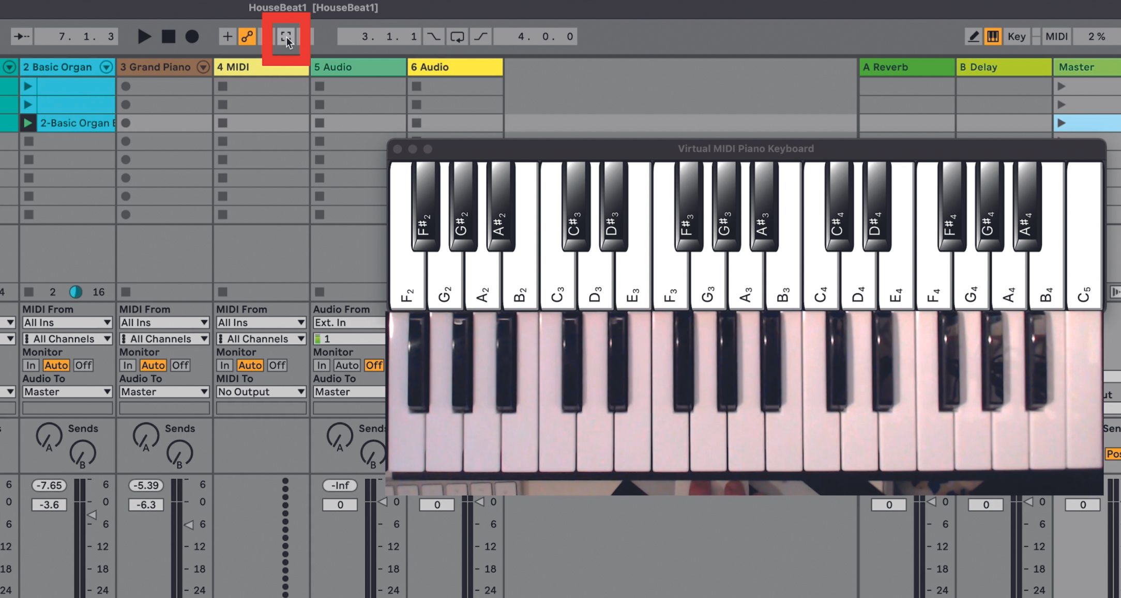Toggle the Punch-Out switch icon
This screenshot has width=1121, height=598.
[481, 37]
